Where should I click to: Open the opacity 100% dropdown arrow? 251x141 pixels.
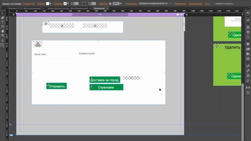tap(121, 4)
